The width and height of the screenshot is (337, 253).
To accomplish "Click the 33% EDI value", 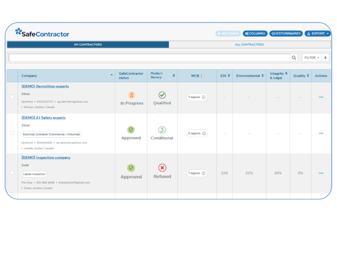I will (224, 173).
